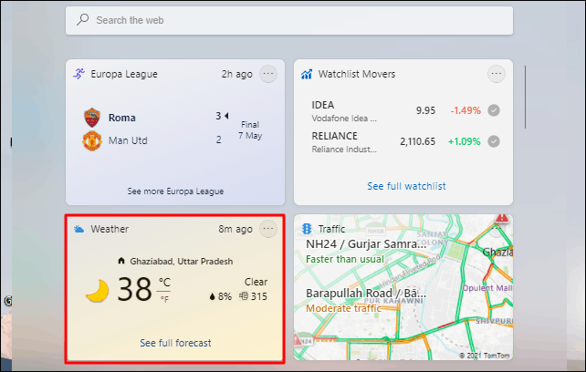Image resolution: width=586 pixels, height=372 pixels.
Task: Click the Roma team name
Action: click(x=121, y=118)
